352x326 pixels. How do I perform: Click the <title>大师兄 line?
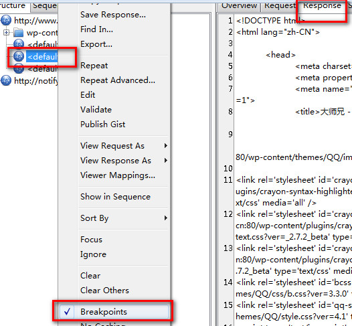(323, 112)
